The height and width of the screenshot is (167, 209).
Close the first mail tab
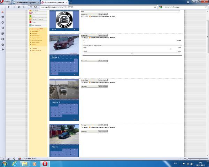click(38, 2)
